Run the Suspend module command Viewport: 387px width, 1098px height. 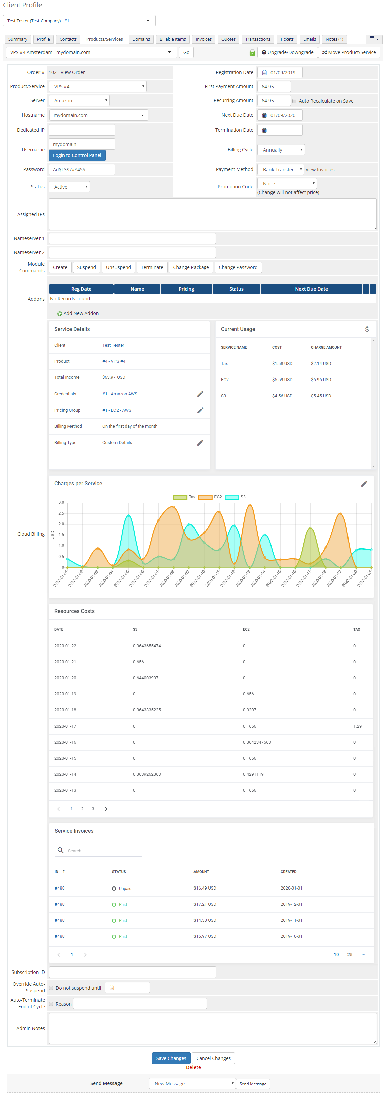(x=86, y=268)
